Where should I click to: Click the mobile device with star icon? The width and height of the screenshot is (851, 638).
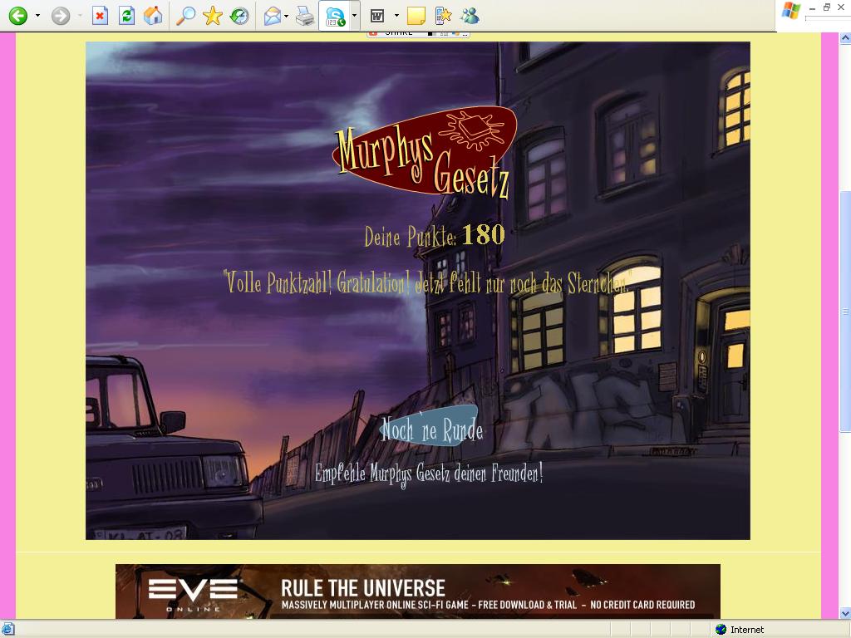click(444, 16)
